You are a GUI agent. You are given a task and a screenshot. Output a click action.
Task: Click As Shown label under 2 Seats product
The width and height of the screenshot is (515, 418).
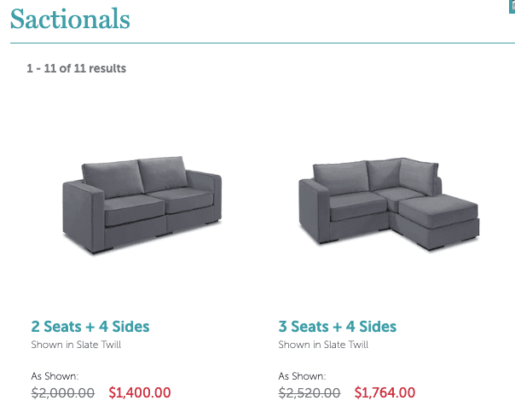pyautogui.click(x=55, y=376)
